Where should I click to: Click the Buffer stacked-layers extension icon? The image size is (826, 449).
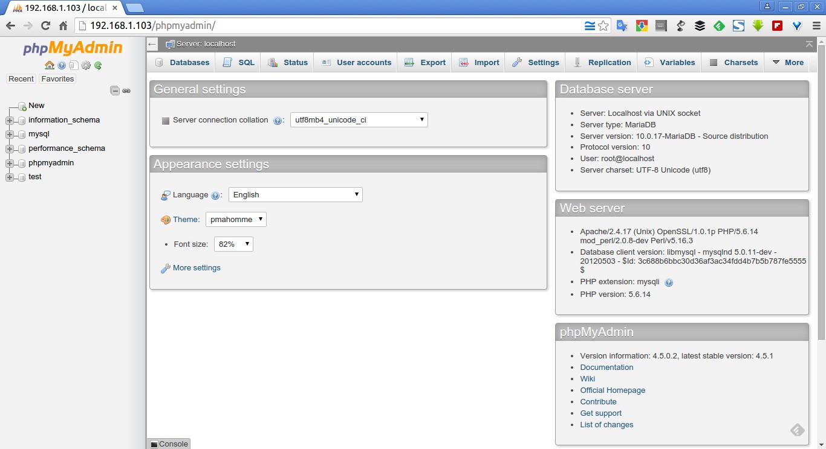click(x=700, y=26)
